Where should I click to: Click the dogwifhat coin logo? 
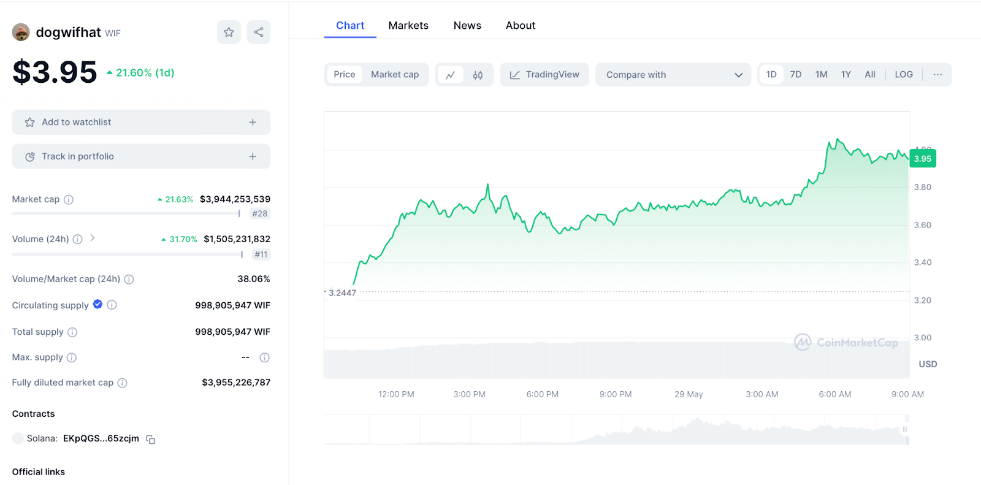21,32
